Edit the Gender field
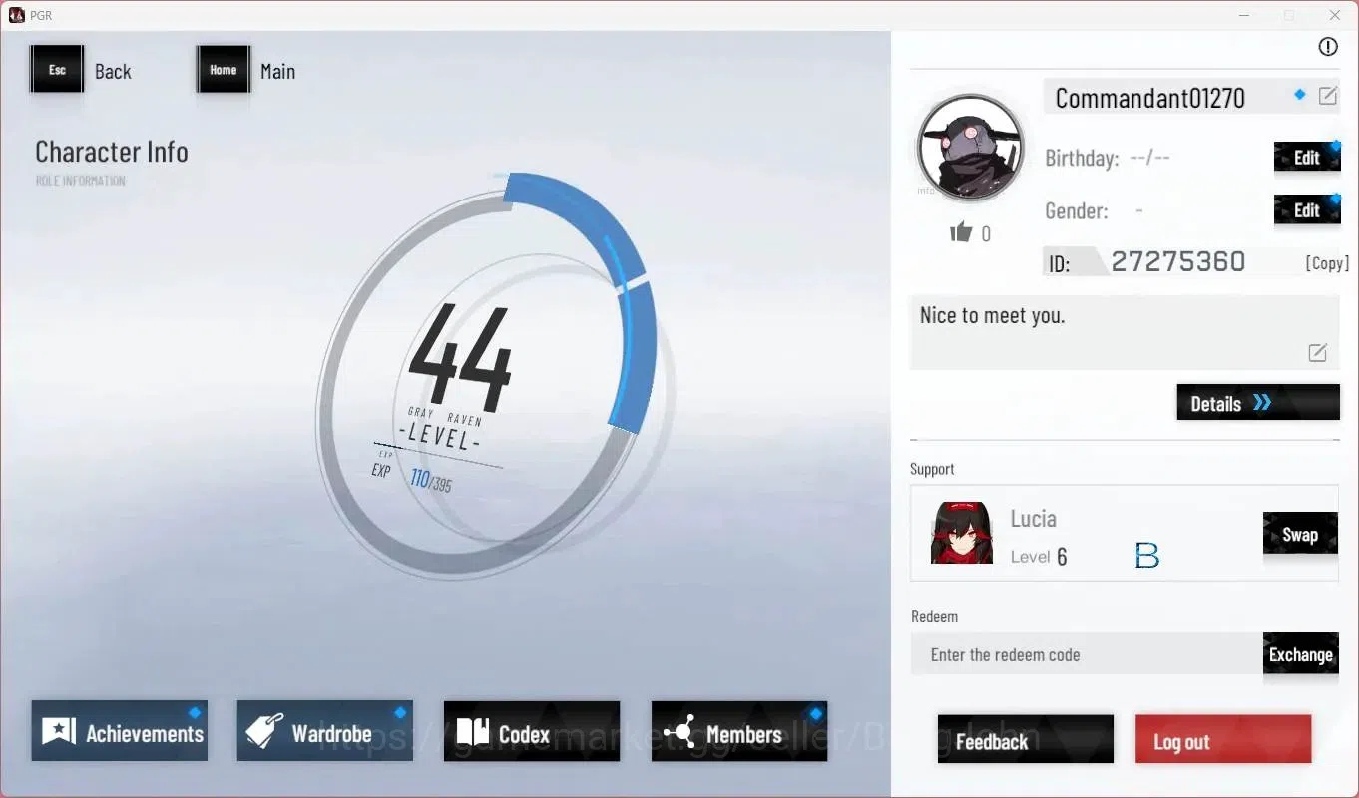The height and width of the screenshot is (798, 1359). 1307,210
